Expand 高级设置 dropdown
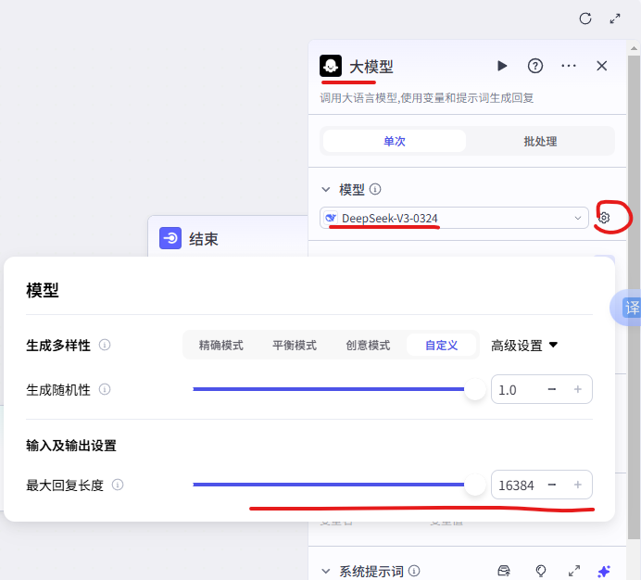The height and width of the screenshot is (580, 641). 524,346
